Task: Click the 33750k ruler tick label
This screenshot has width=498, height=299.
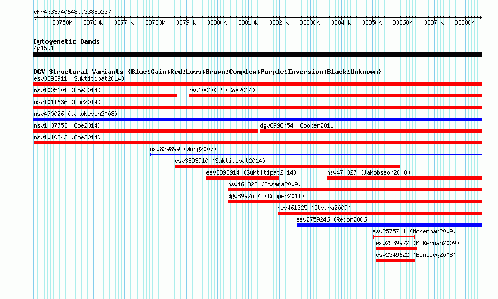Action: coord(62,22)
